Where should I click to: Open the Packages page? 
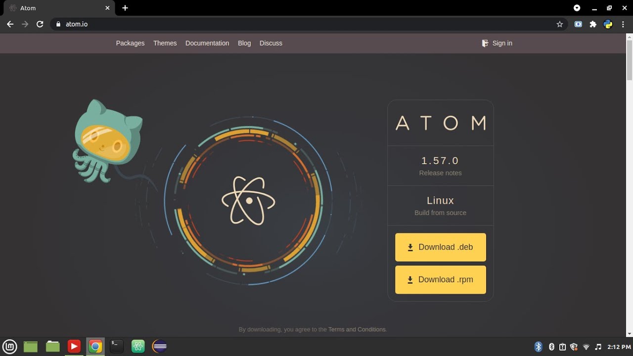[130, 43]
